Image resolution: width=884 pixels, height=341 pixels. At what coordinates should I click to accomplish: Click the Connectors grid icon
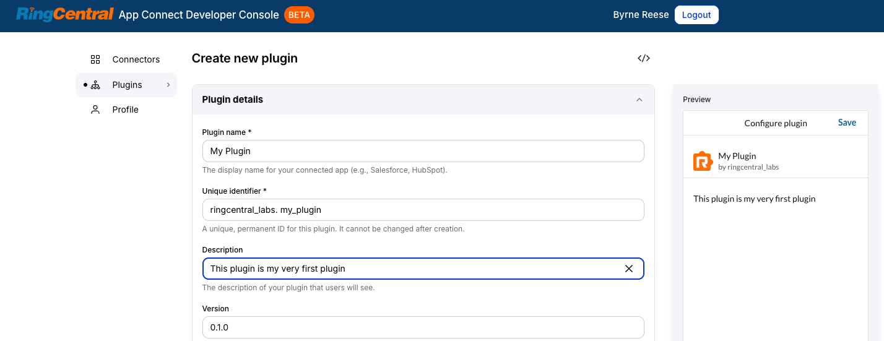(x=95, y=59)
